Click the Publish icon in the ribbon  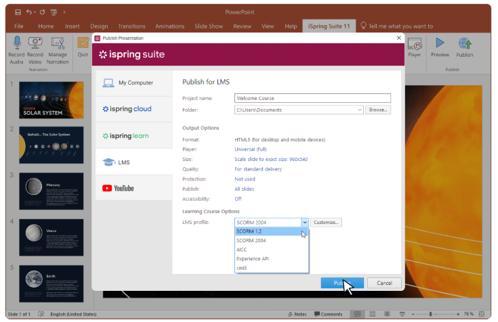pyautogui.click(x=464, y=44)
